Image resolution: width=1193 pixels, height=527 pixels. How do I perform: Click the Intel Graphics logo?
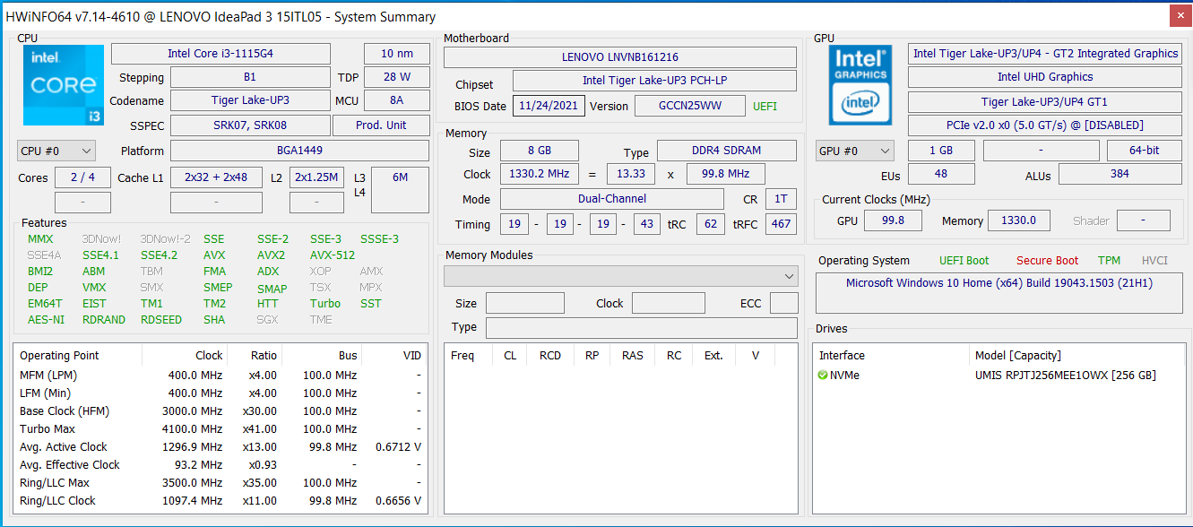pos(860,85)
